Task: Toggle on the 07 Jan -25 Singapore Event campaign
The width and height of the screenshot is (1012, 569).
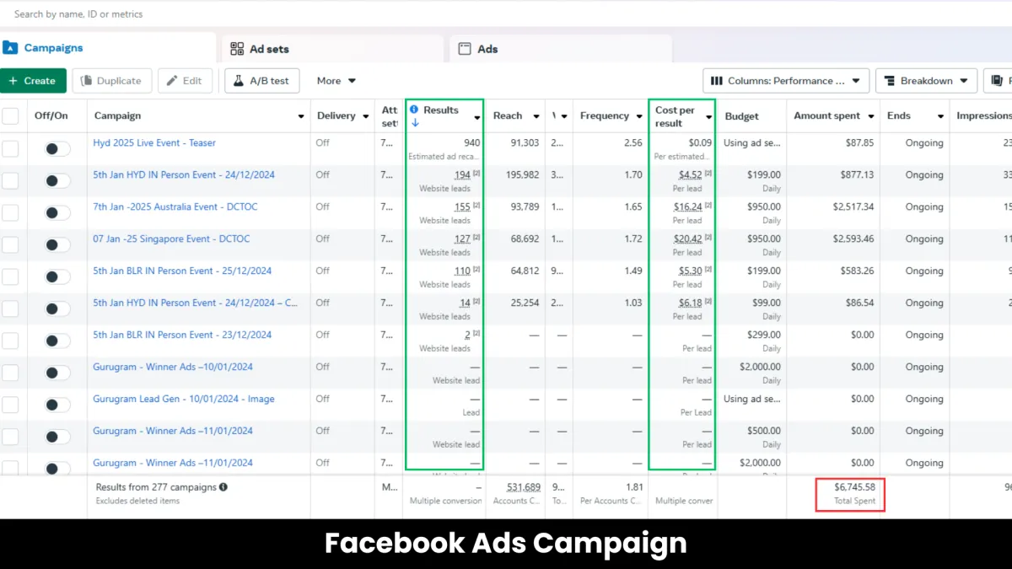Action: pos(57,244)
